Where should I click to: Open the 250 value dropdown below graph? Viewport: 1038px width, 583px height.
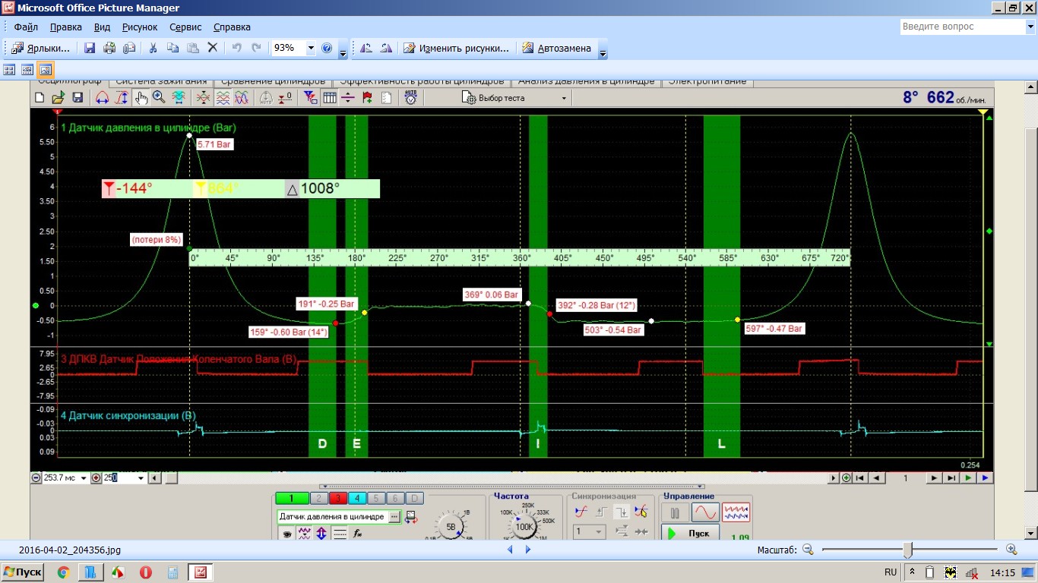141,478
